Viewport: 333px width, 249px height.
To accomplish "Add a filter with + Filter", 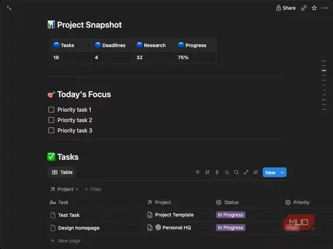I will tap(93, 189).
